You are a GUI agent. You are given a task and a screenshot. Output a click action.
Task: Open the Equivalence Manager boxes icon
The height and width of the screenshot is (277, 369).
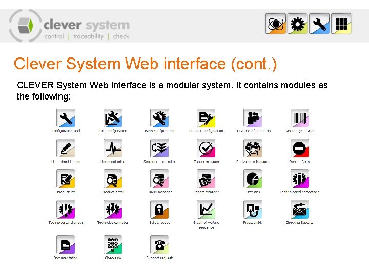(x=253, y=148)
